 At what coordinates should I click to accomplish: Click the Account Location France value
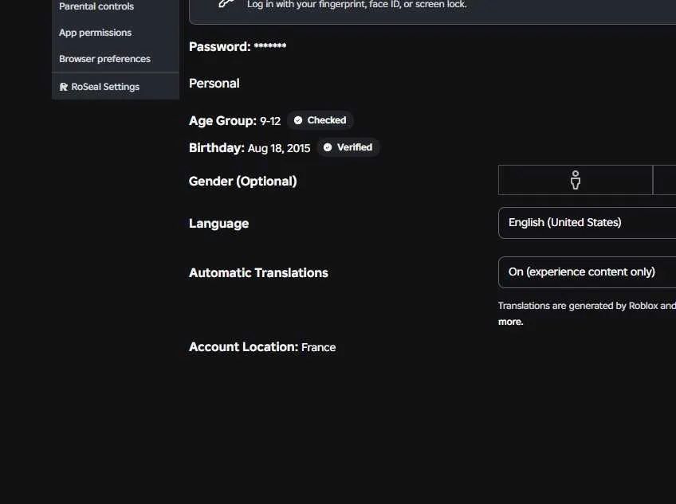pyautogui.click(x=318, y=347)
